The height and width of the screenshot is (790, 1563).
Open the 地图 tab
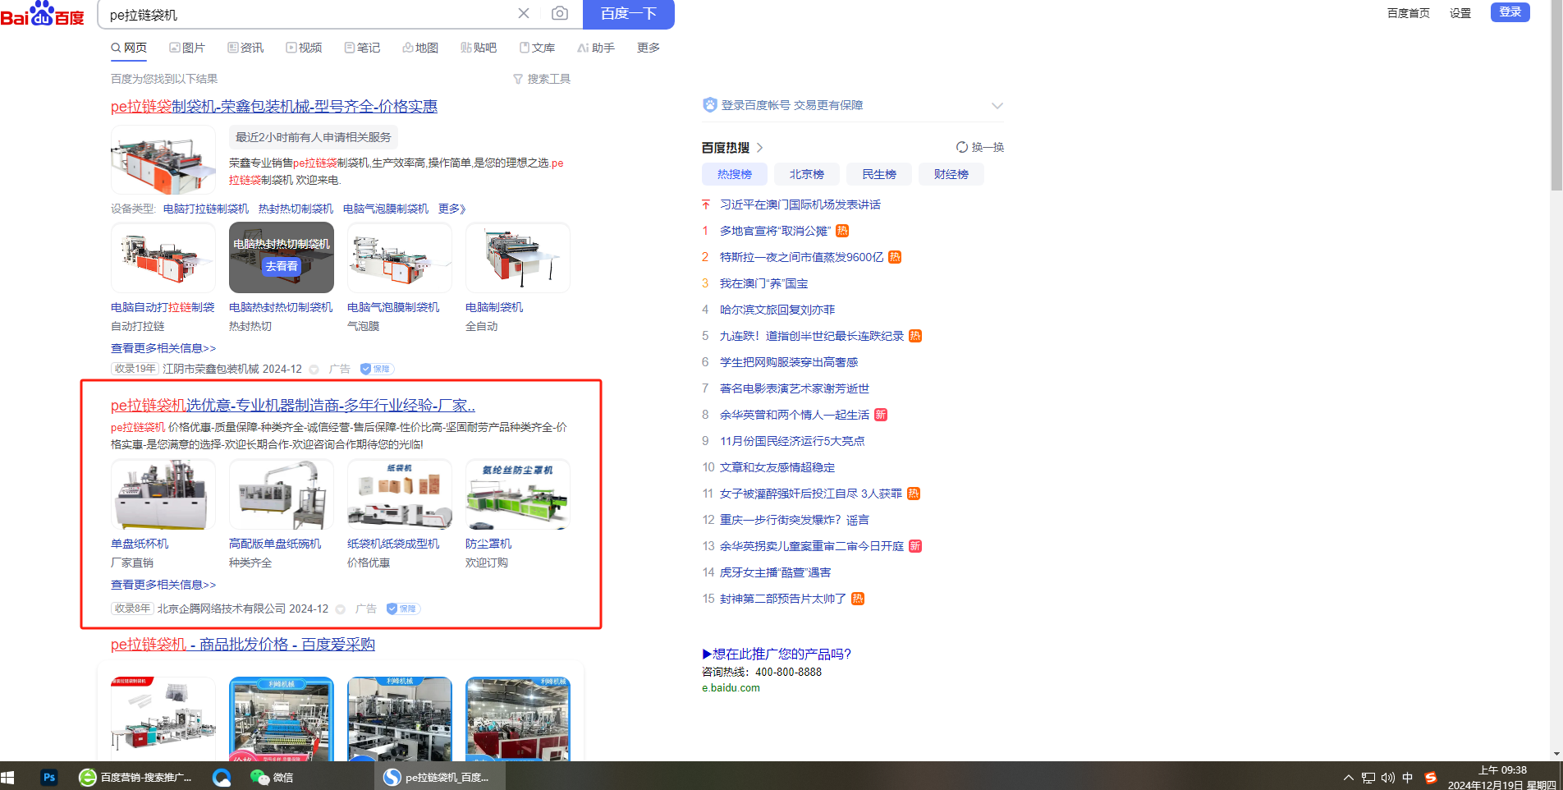[x=420, y=48]
